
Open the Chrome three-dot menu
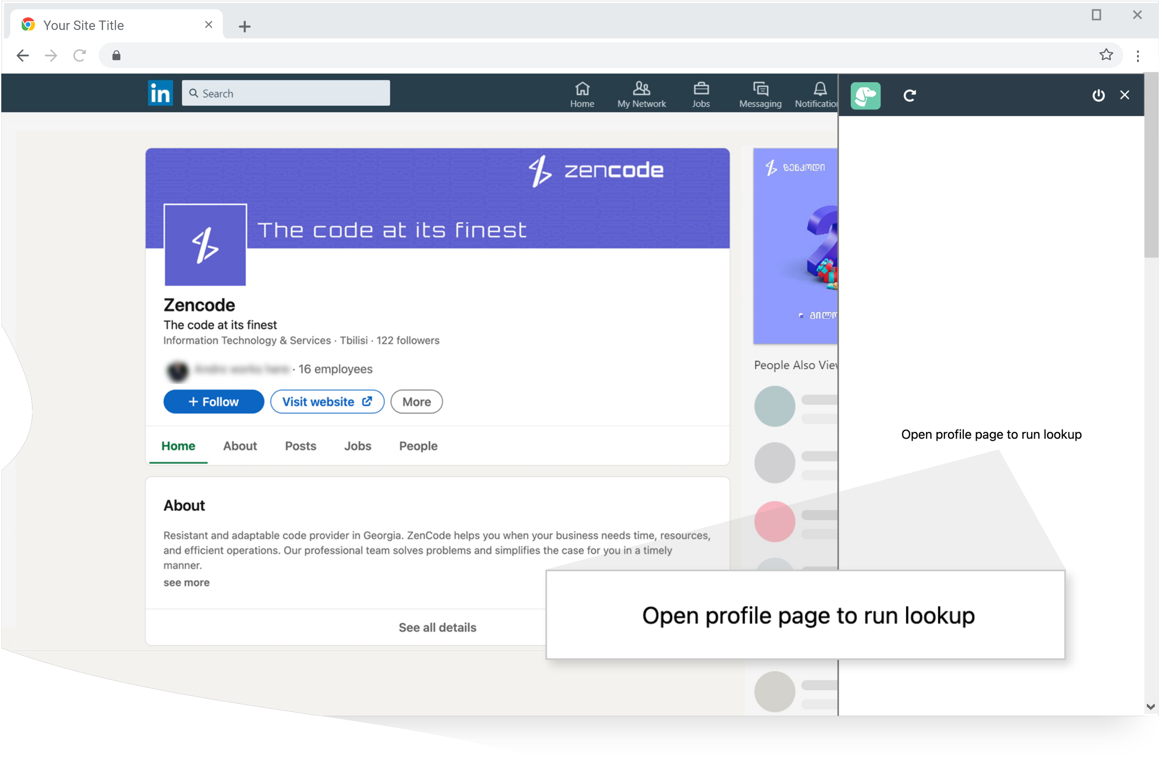tap(1137, 55)
